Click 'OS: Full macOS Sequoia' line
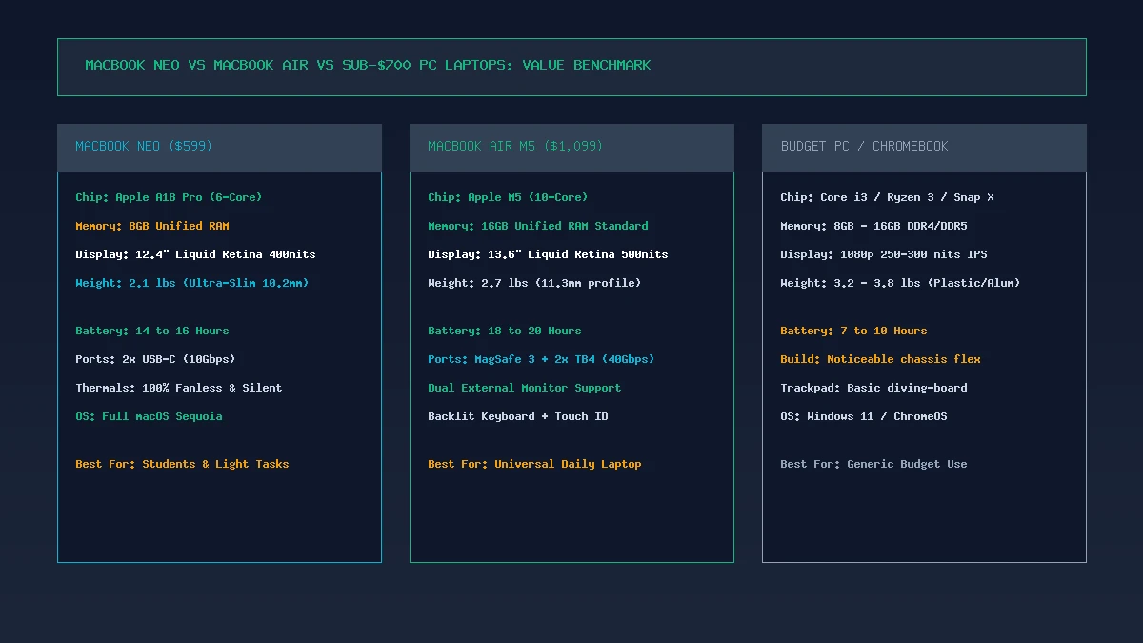The width and height of the screenshot is (1143, 643). click(149, 416)
